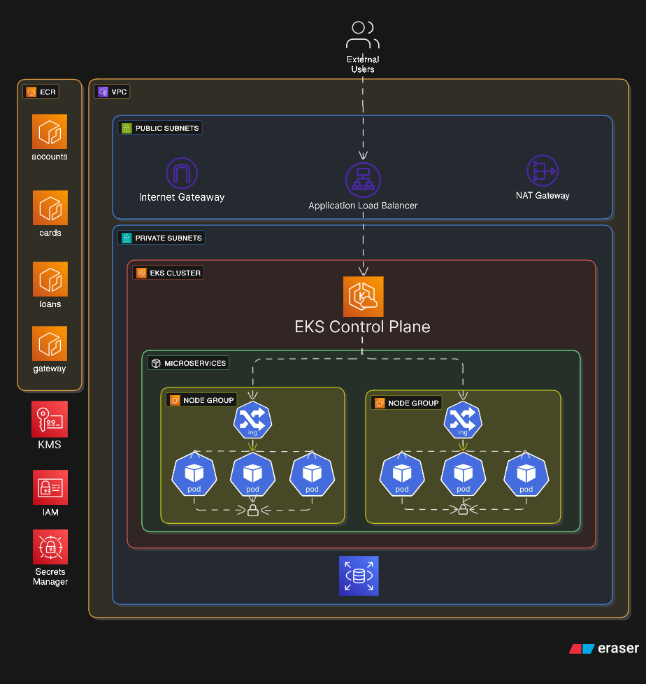
Task: Click the 'IAM' label text
Action: point(50,512)
